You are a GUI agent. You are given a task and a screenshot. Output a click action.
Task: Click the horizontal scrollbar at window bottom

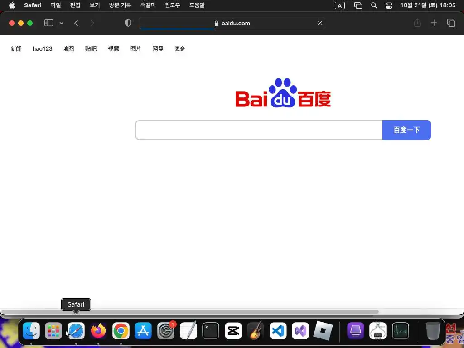(189, 312)
